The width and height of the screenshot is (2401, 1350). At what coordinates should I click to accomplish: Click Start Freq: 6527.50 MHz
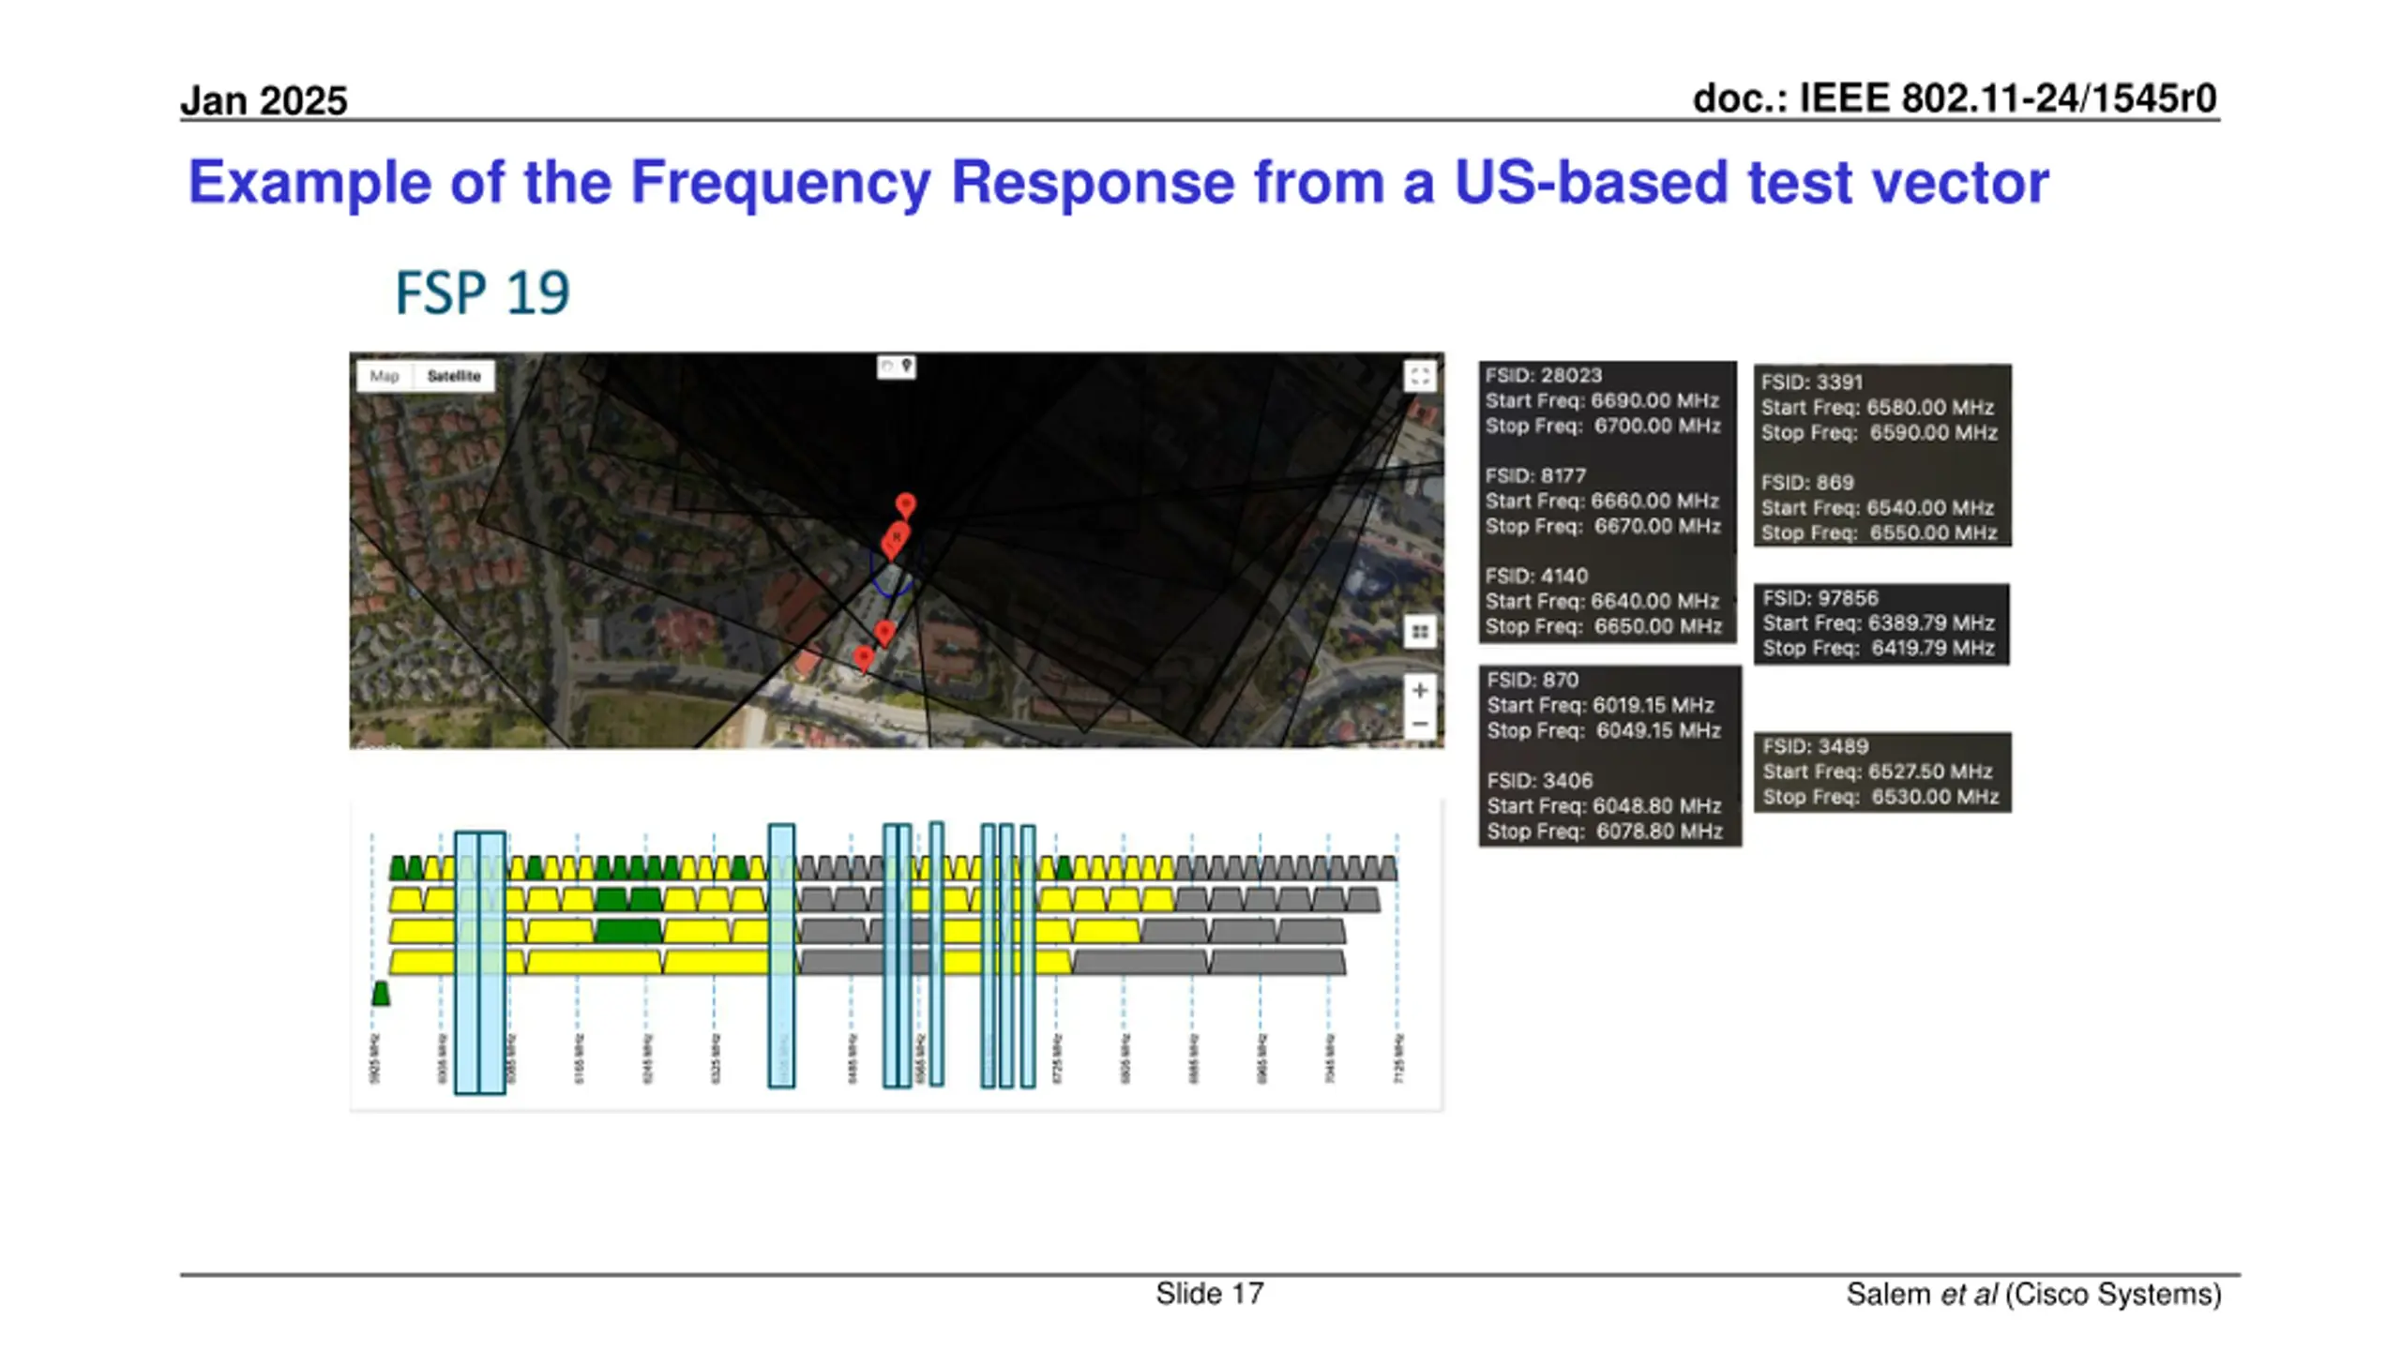pos(1878,772)
